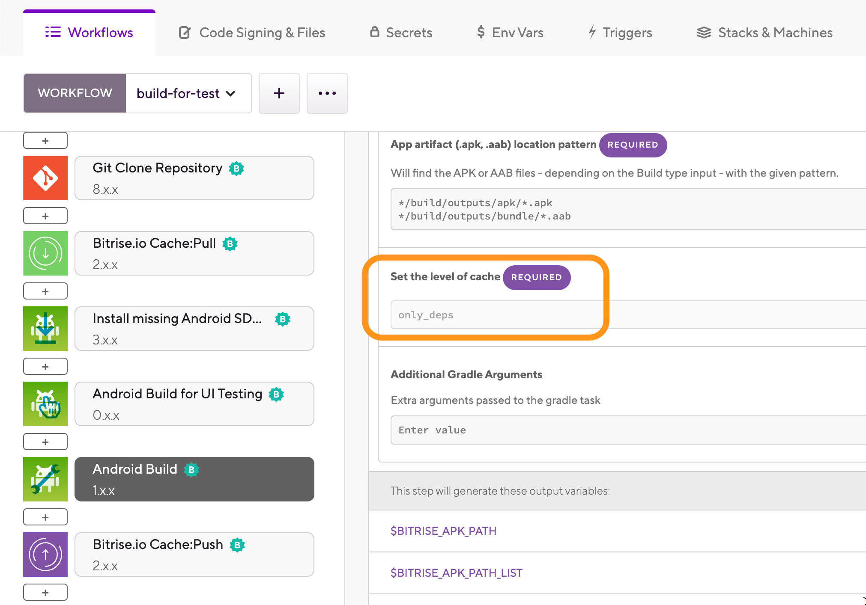The image size is (866, 605).
Task: Click the Code Signing edit icon
Action: [x=185, y=33]
